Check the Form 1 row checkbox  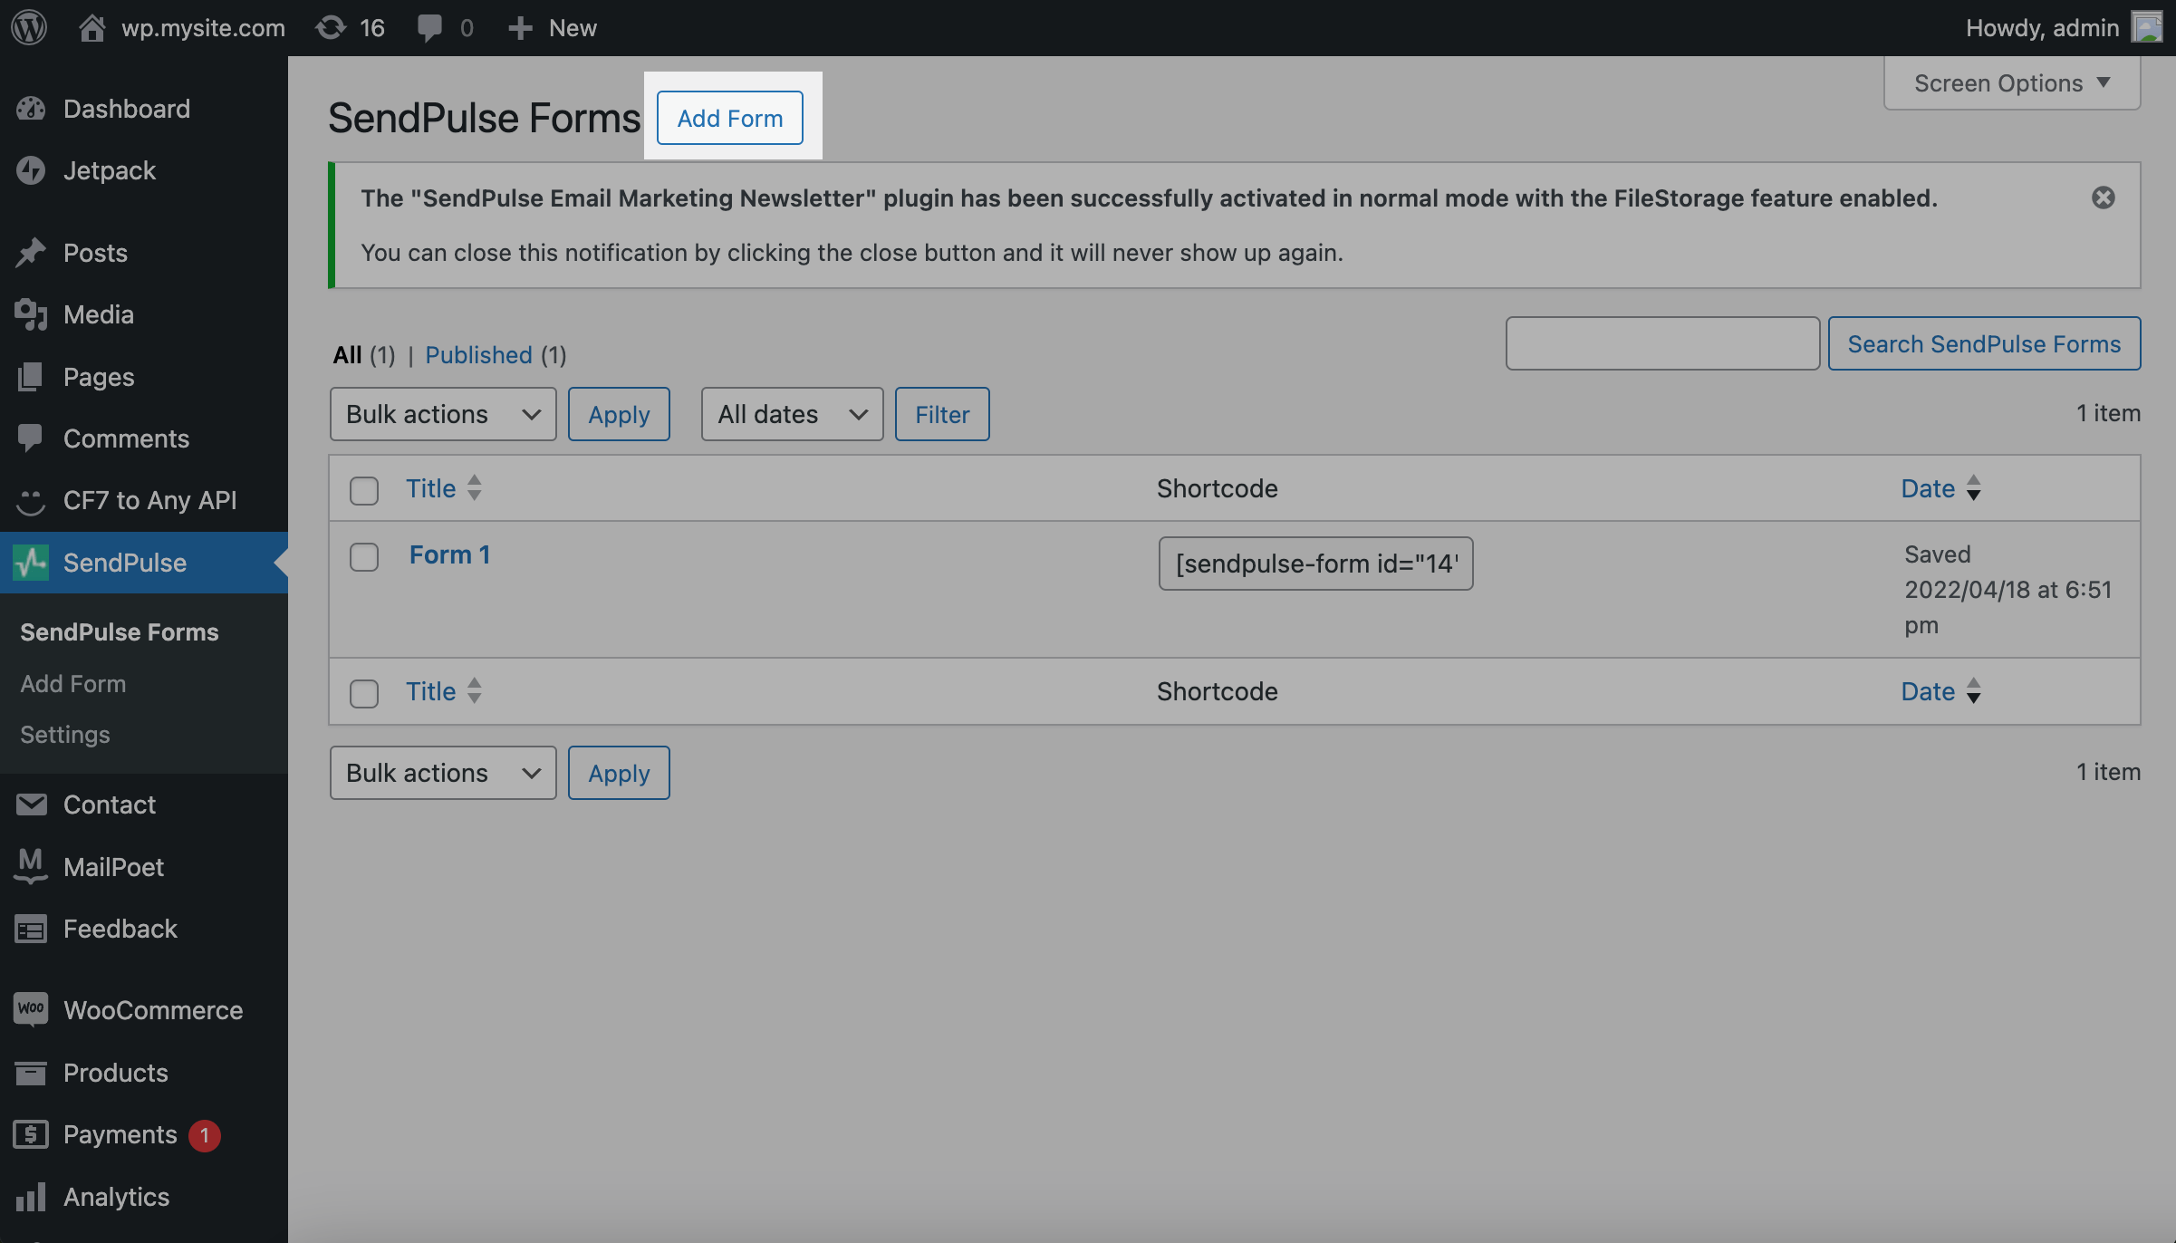click(364, 556)
